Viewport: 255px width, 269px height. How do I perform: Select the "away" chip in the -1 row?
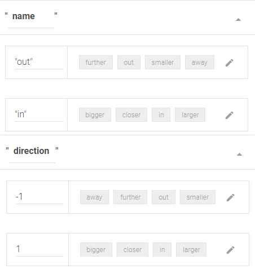[94, 197]
